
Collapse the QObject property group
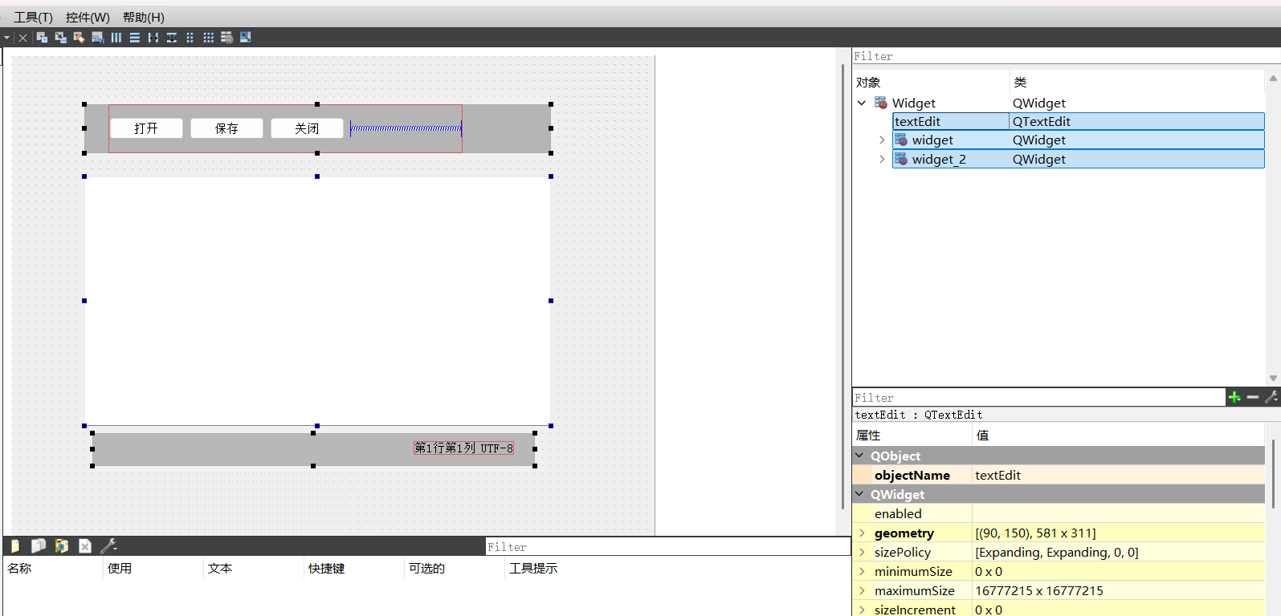coord(860,456)
